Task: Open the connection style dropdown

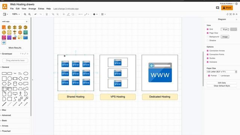Action: pyautogui.click(x=80, y=14)
